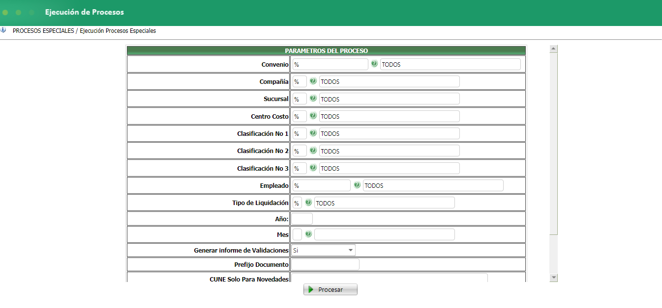Click the form's vertical scrollbar thumb

point(554,143)
